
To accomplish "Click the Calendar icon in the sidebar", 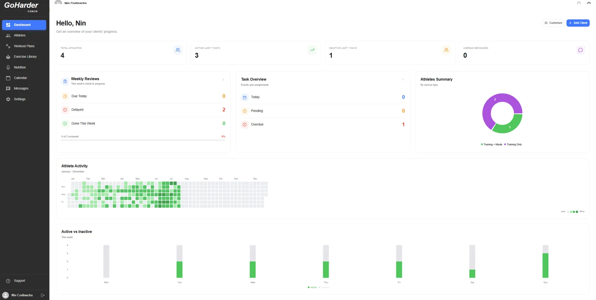I will [8, 78].
